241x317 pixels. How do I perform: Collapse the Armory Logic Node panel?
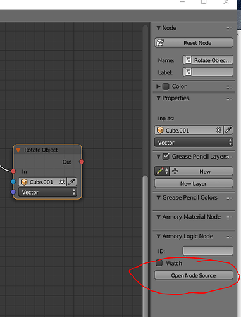click(x=158, y=236)
